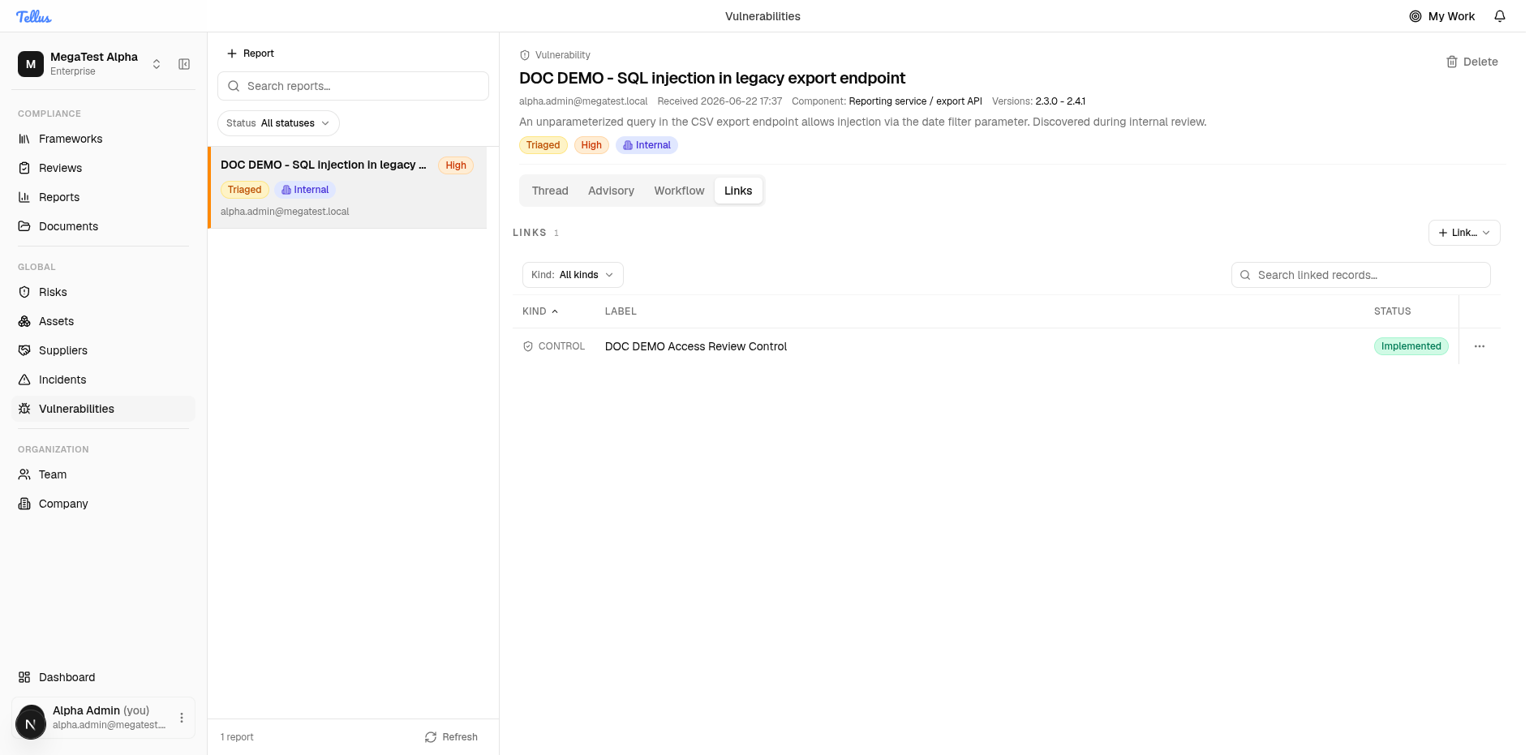The width and height of the screenshot is (1538, 755).
Task: Click the LABEL column header
Action: pos(621,311)
